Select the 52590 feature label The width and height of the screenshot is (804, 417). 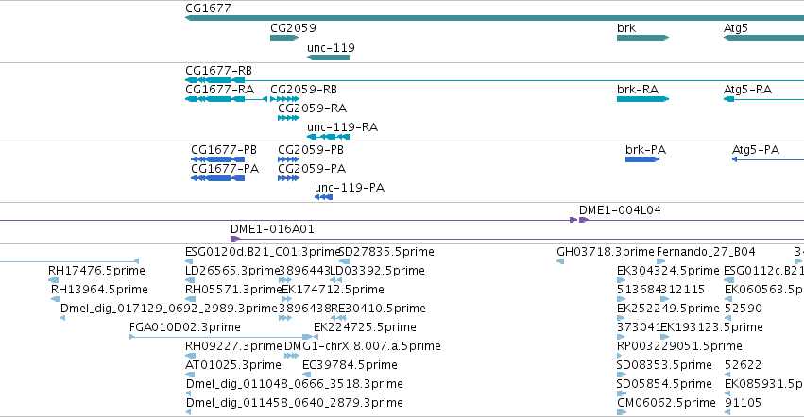tap(744, 309)
